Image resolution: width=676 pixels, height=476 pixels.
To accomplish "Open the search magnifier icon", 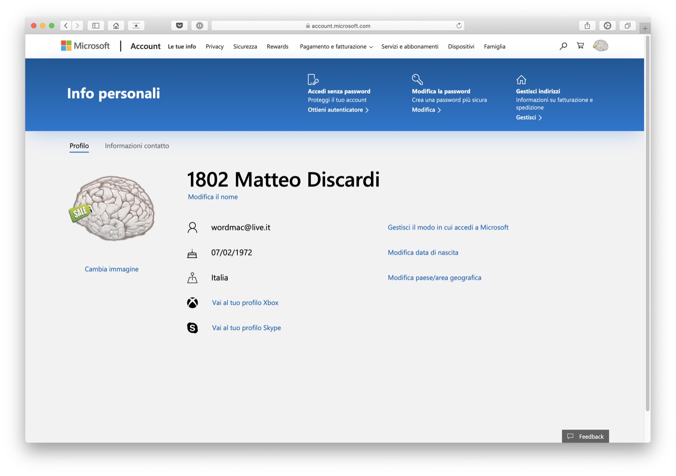I will click(563, 46).
